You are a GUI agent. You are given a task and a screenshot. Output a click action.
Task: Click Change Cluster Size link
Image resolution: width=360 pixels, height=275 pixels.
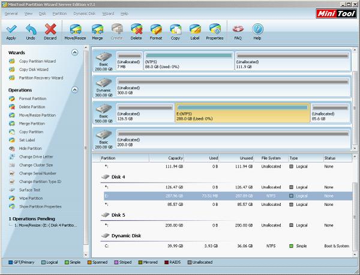click(x=36, y=165)
